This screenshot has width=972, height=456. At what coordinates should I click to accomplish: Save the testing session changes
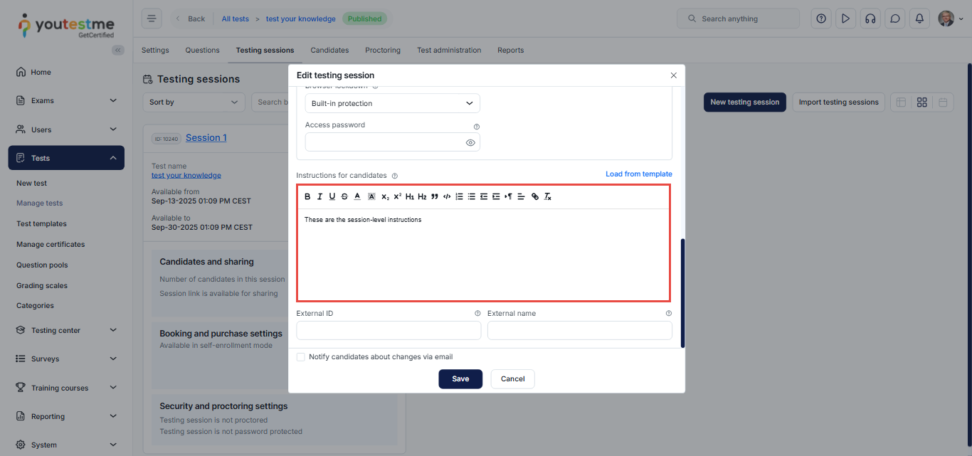click(460, 379)
